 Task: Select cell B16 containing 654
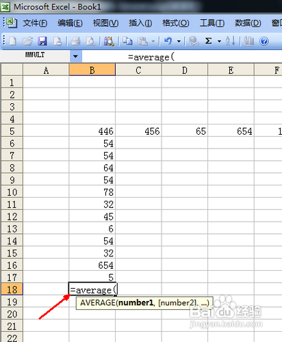(92, 265)
